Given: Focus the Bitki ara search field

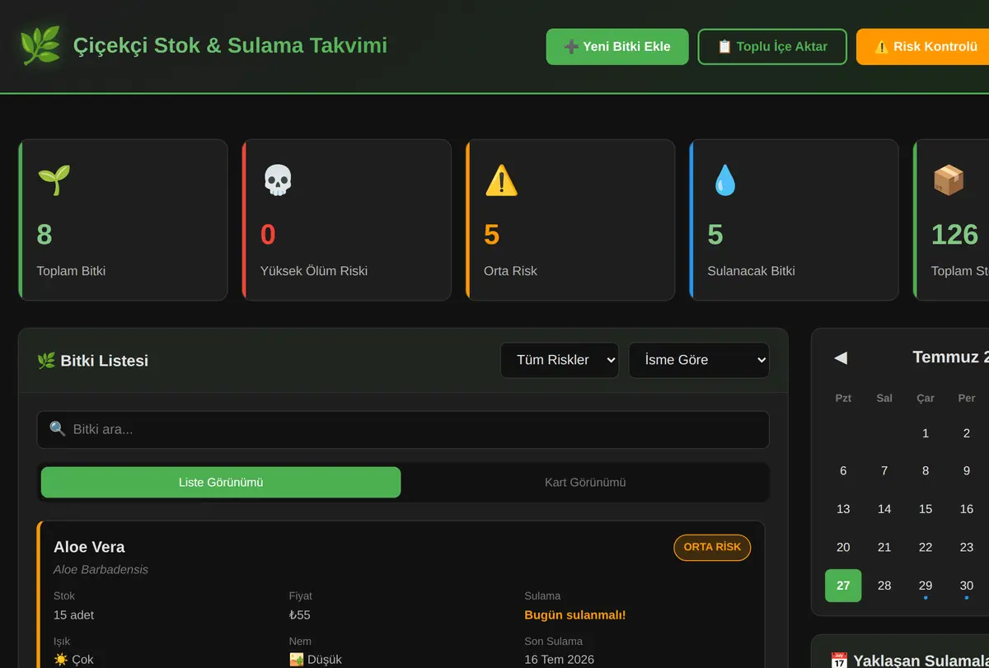Looking at the screenshot, I should pos(403,429).
